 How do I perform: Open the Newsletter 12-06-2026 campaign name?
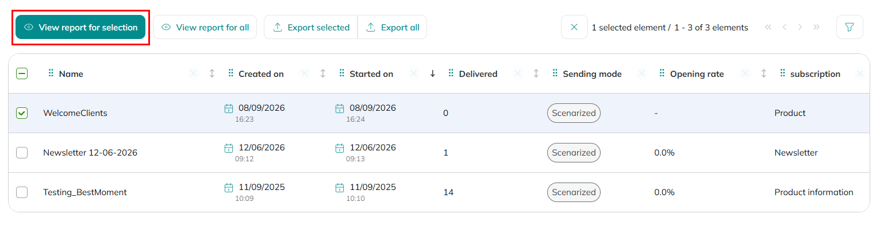click(x=90, y=153)
